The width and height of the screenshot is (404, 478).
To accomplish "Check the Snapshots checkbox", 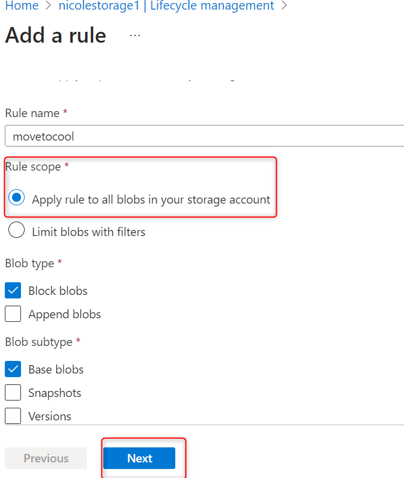I will [x=13, y=393].
